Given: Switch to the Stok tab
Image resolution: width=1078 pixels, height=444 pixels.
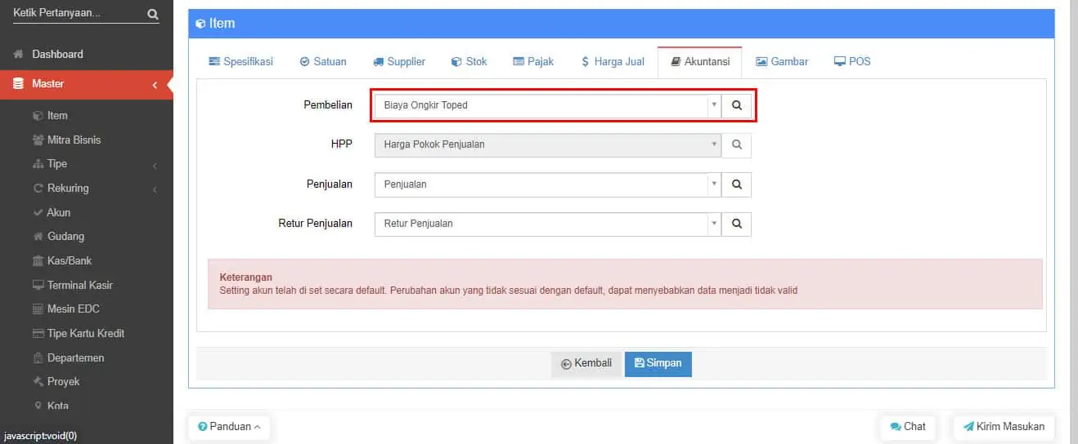Looking at the screenshot, I should tap(469, 61).
